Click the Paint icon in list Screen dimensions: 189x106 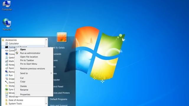pyautogui.click(x=6, y=68)
